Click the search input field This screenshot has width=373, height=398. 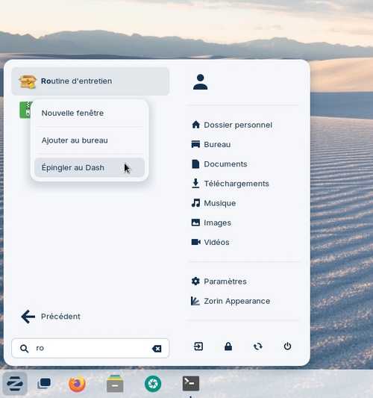[90, 348]
